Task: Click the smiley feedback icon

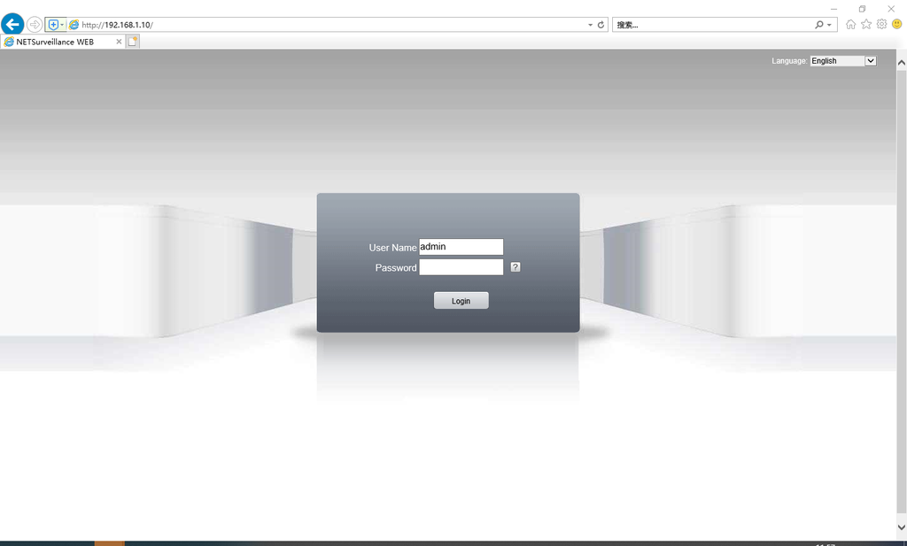Action: (896, 25)
